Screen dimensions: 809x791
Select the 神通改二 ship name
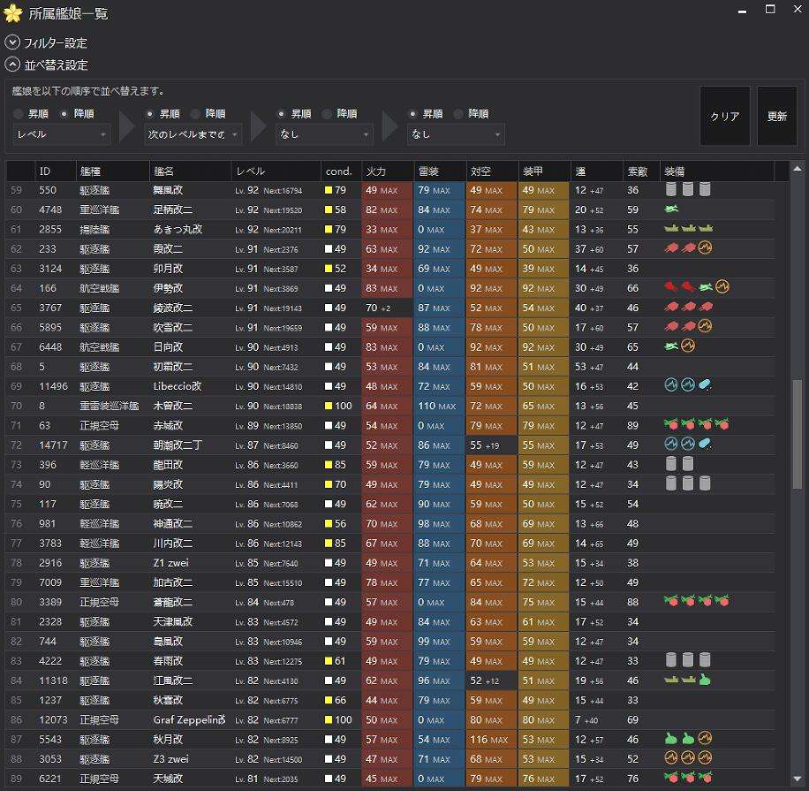(173, 523)
